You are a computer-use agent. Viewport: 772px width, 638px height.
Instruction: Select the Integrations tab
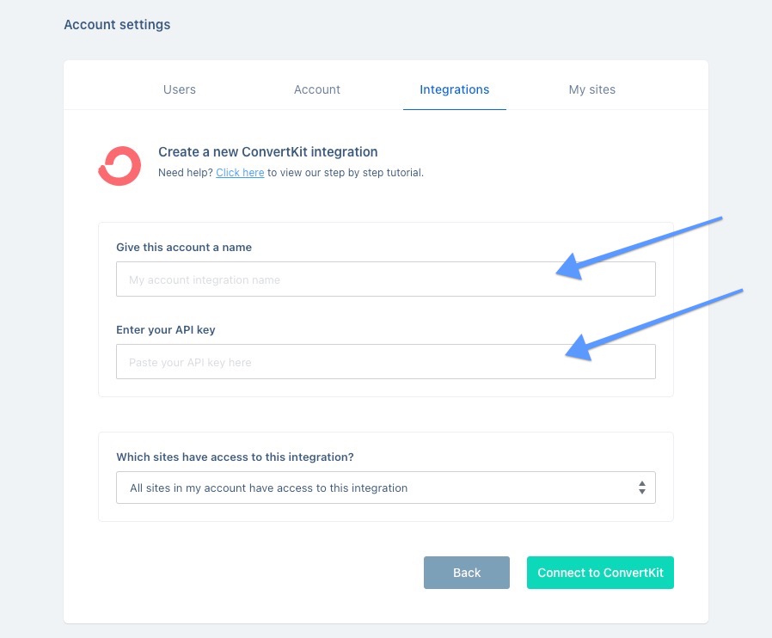coord(455,89)
